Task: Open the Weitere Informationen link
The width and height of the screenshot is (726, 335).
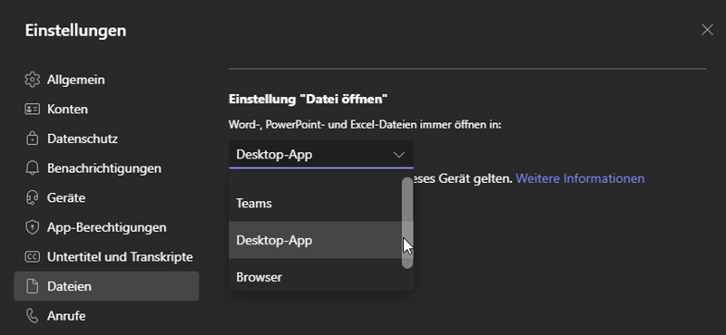Action: click(580, 178)
